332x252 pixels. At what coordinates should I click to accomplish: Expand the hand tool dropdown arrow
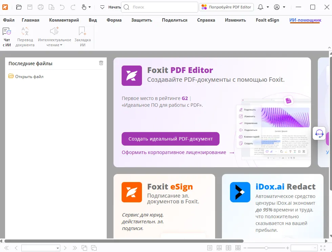[x=89, y=7]
